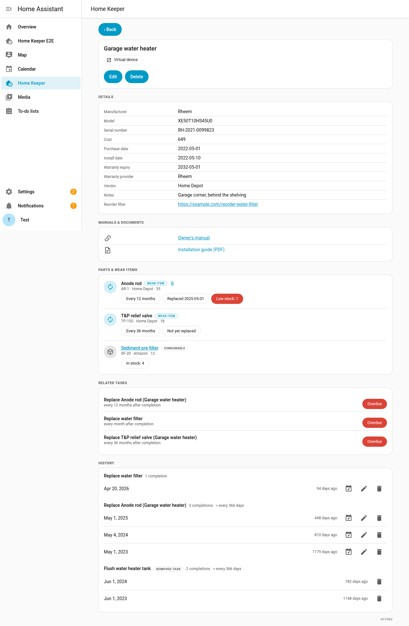Edit the May 1, 2023 completion
This screenshot has height=626, width=409.
(364, 552)
